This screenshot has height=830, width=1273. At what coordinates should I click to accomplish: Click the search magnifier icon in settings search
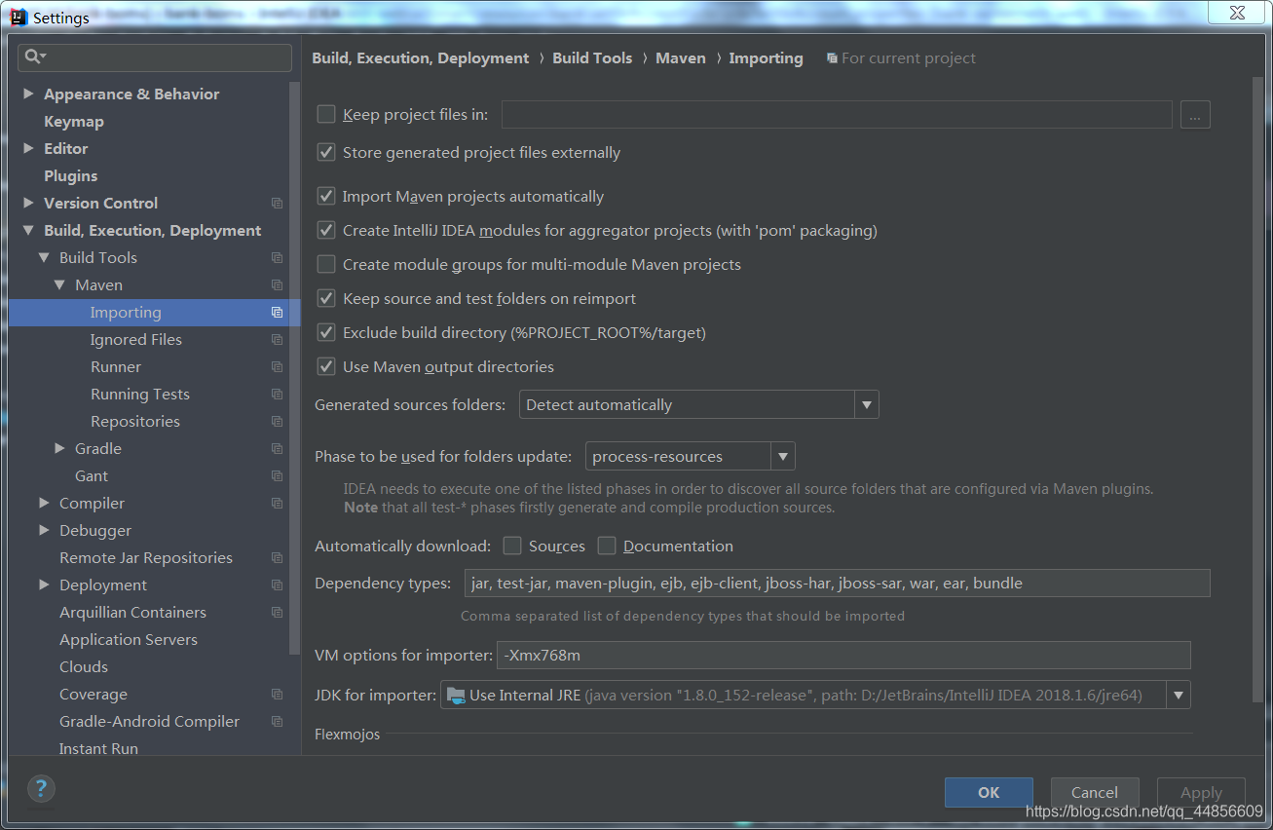pos(34,57)
